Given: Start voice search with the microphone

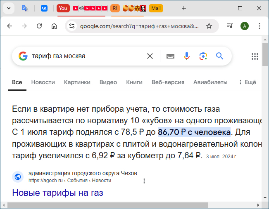Looking at the screenshot, I should [187, 56].
